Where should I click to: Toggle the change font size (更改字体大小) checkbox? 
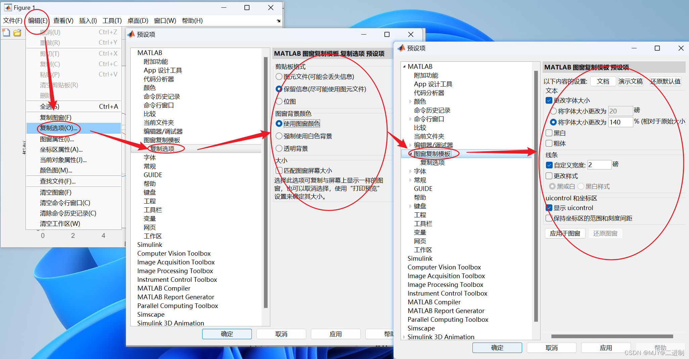(549, 100)
